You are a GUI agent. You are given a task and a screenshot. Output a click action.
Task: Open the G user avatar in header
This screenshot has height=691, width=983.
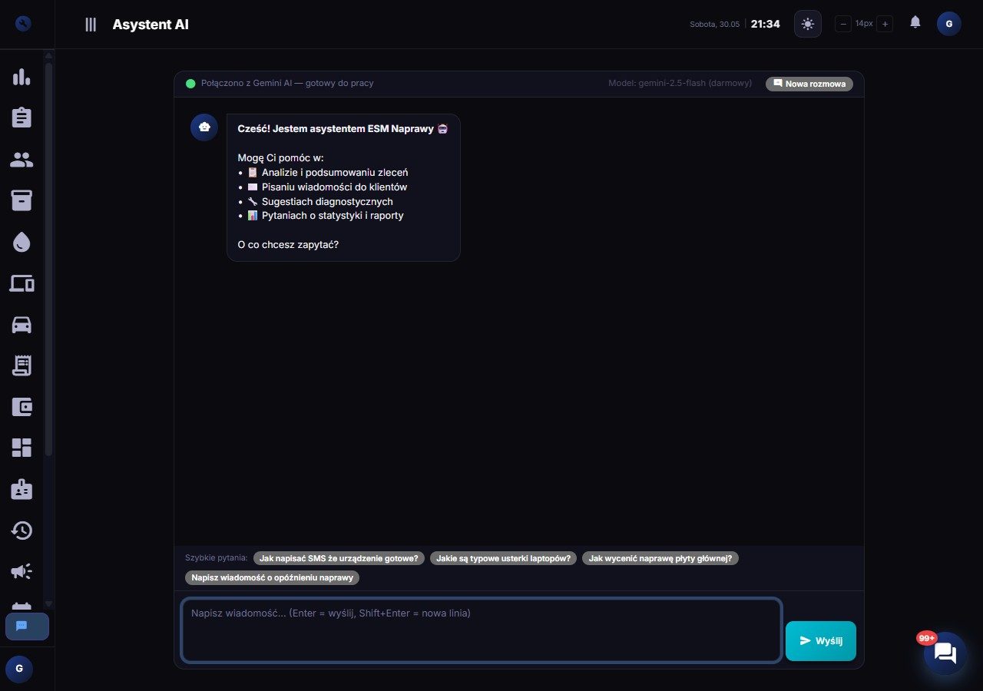(x=949, y=24)
